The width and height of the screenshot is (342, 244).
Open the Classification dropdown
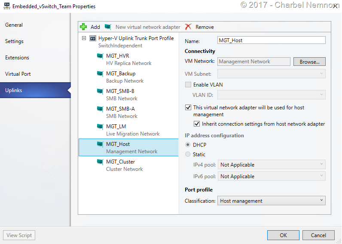(x=272, y=201)
